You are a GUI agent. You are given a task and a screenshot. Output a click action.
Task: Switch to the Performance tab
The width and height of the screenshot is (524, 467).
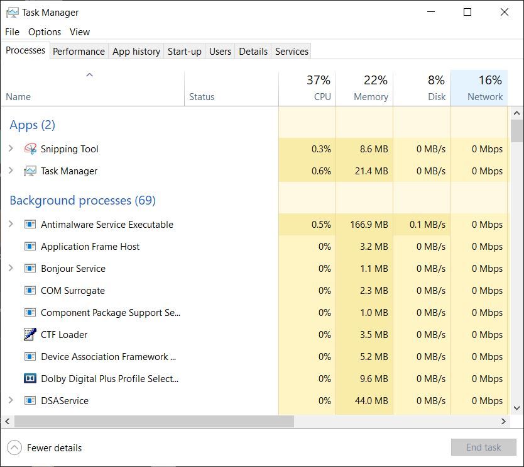(79, 51)
